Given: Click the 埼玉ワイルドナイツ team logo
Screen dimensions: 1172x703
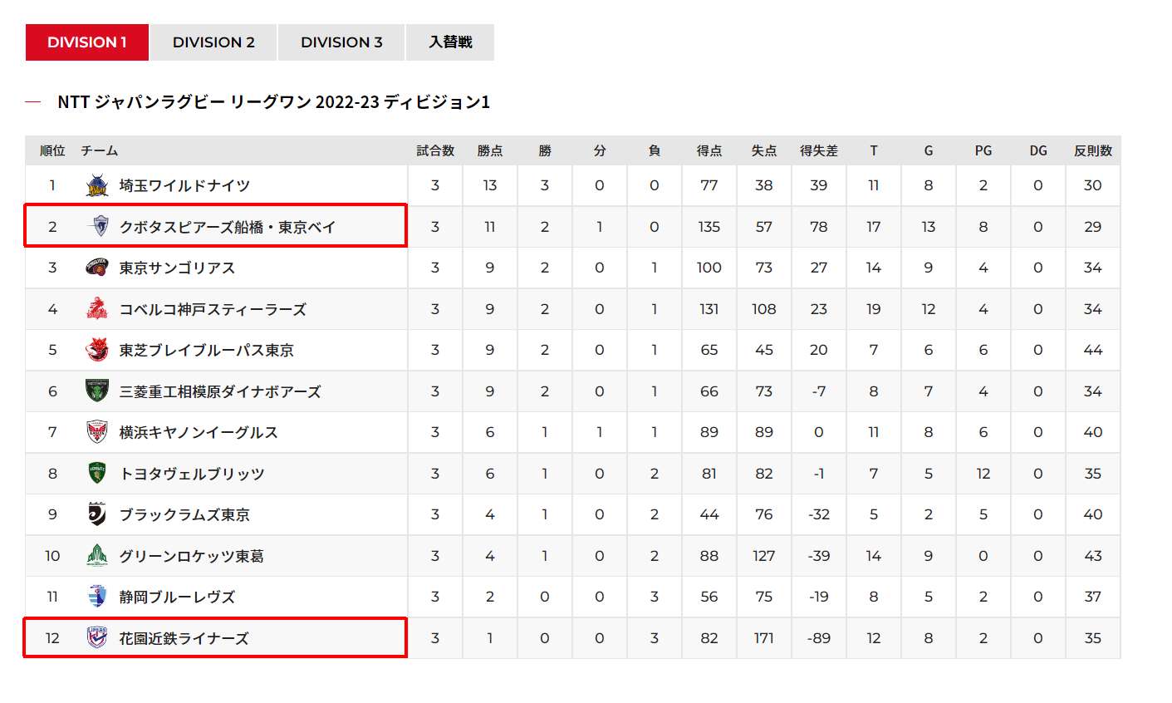Looking at the screenshot, I should click(97, 185).
